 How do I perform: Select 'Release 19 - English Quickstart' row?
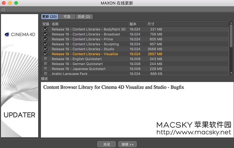(x=135, y=59)
